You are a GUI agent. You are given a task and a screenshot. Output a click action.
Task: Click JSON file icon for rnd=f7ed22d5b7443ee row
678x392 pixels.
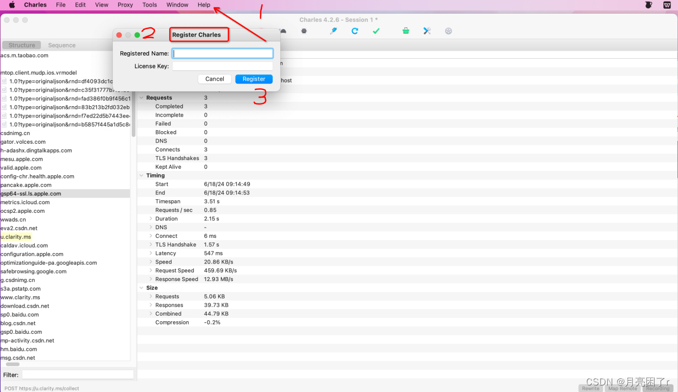4,116
